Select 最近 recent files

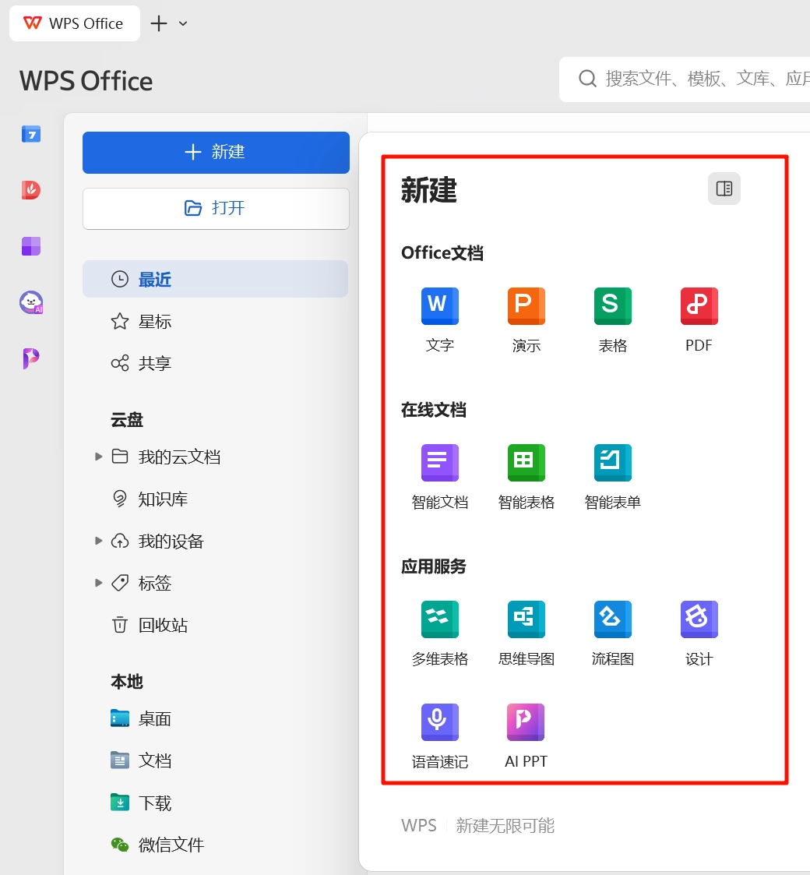click(x=215, y=279)
